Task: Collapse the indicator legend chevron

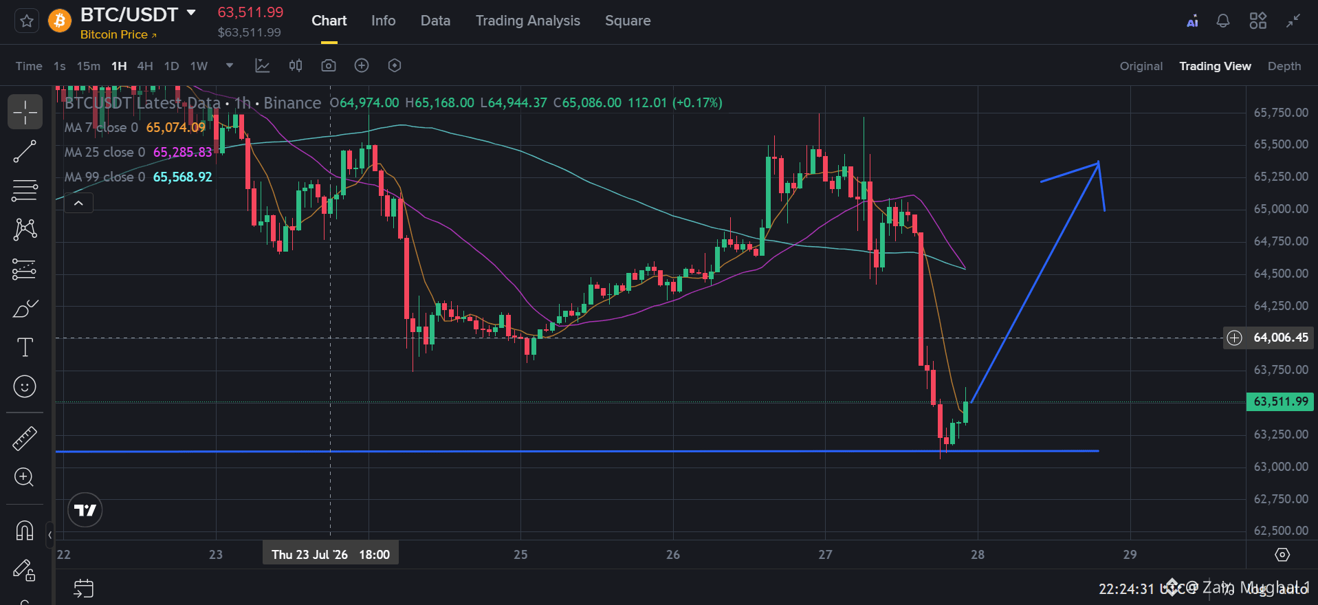Action: (x=78, y=203)
